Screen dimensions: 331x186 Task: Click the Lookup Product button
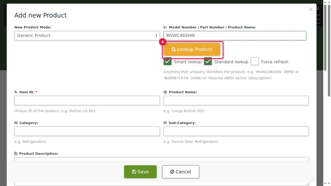(192, 49)
